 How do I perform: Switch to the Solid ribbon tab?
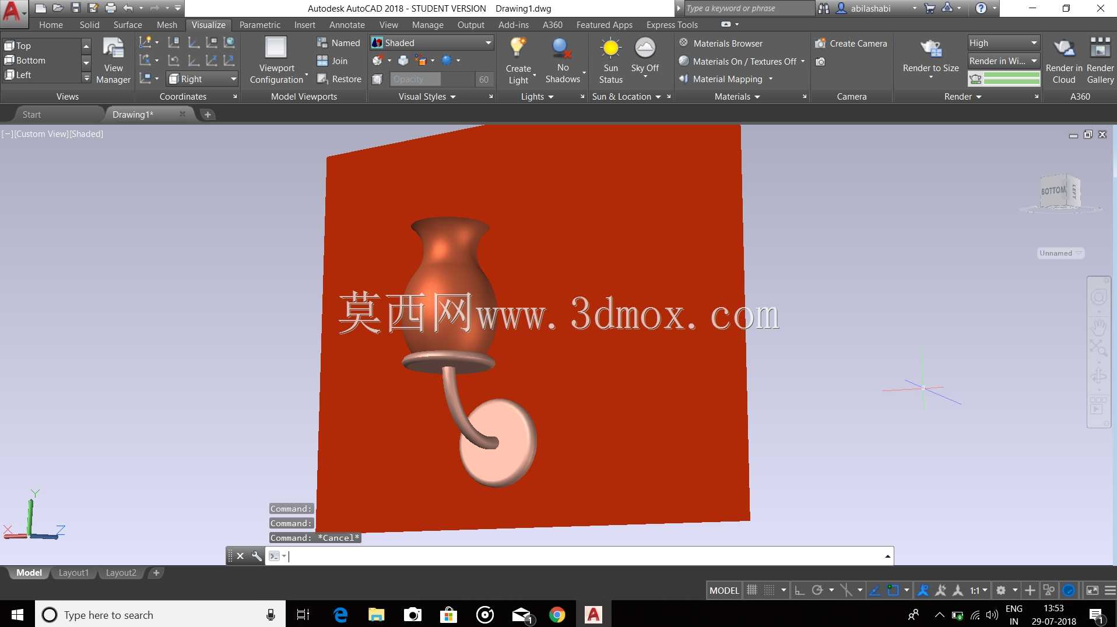pyautogui.click(x=89, y=24)
